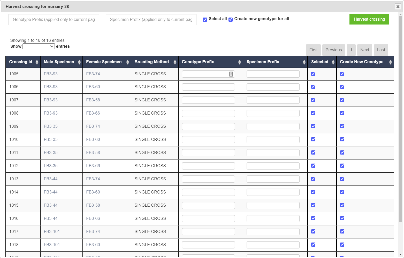Click the green Harvest crossing button
The height and width of the screenshot is (258, 404).
pos(369,19)
